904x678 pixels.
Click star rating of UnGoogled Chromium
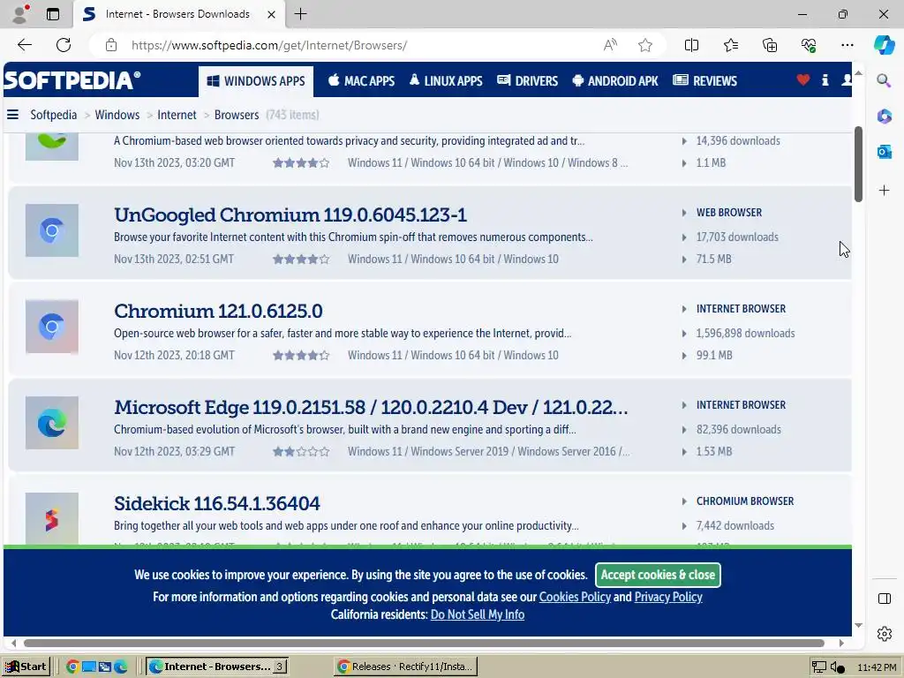(301, 260)
